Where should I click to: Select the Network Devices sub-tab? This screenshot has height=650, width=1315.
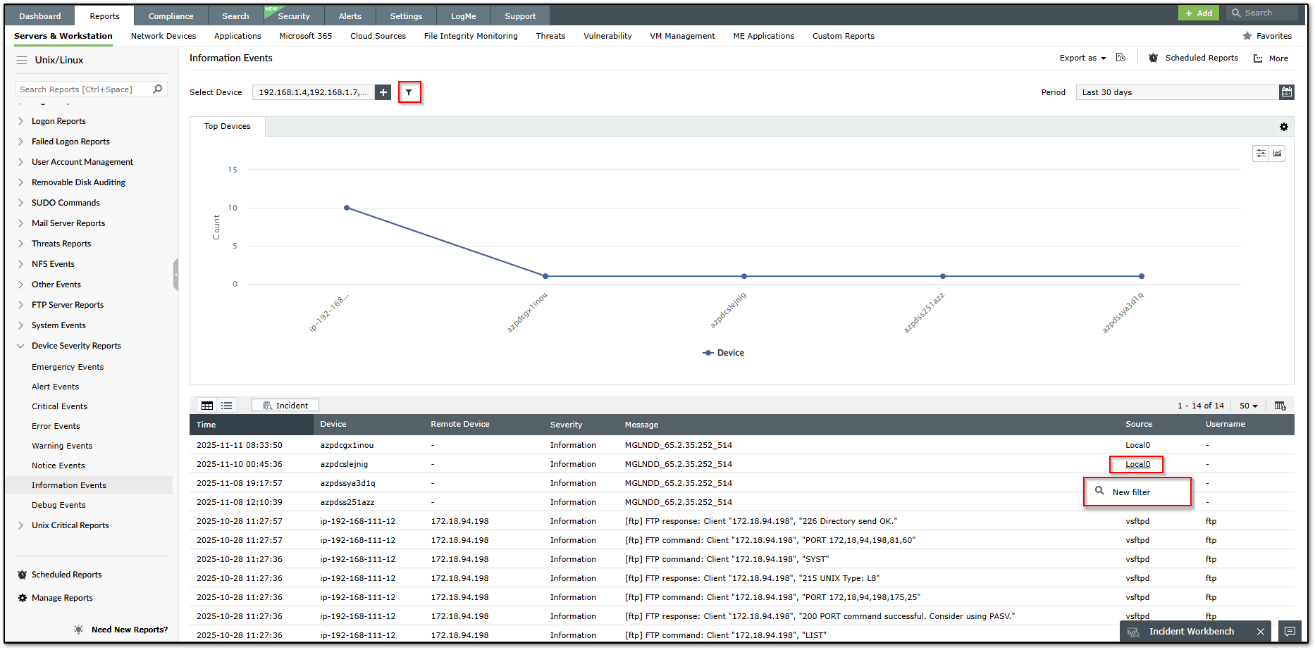click(x=163, y=36)
